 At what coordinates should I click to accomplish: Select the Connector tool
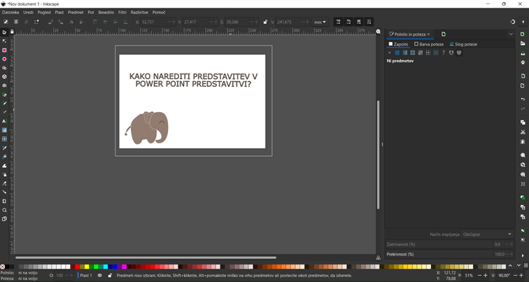pos(4,192)
